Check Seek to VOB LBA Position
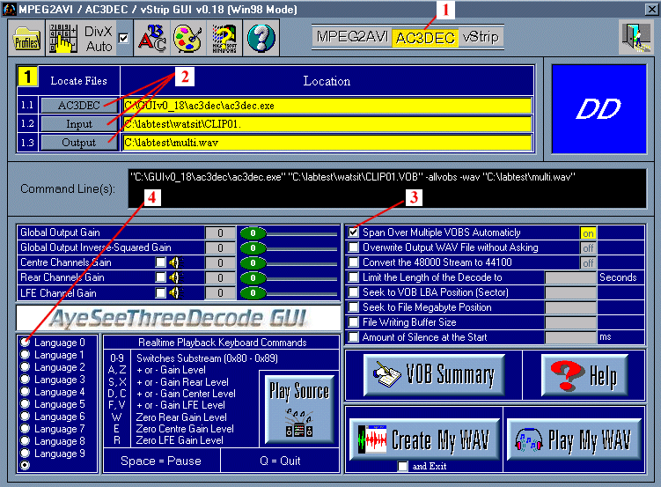661x487 pixels. (353, 292)
